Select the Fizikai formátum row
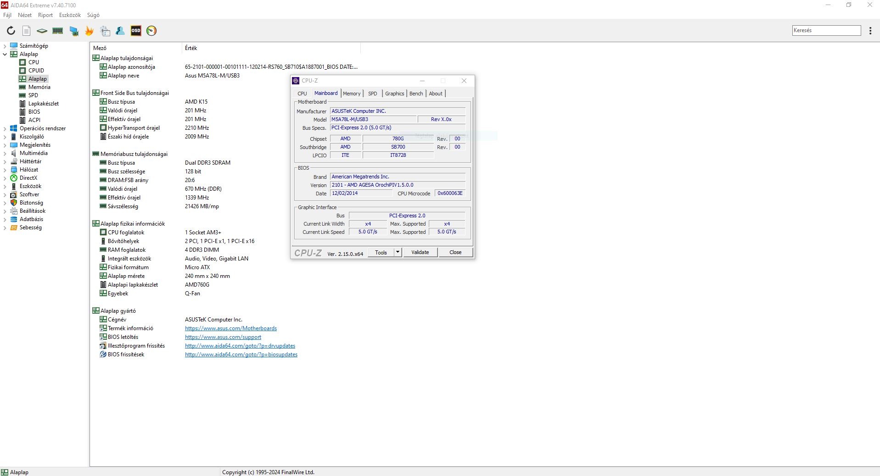Image resolution: width=880 pixels, height=476 pixels. tap(225, 267)
